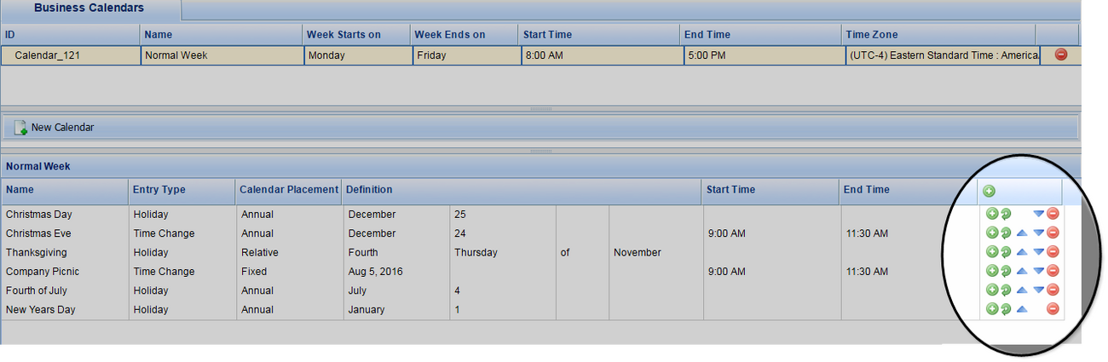Move the Christmas Day entry down
The height and width of the screenshot is (362, 1108).
pos(1038,214)
